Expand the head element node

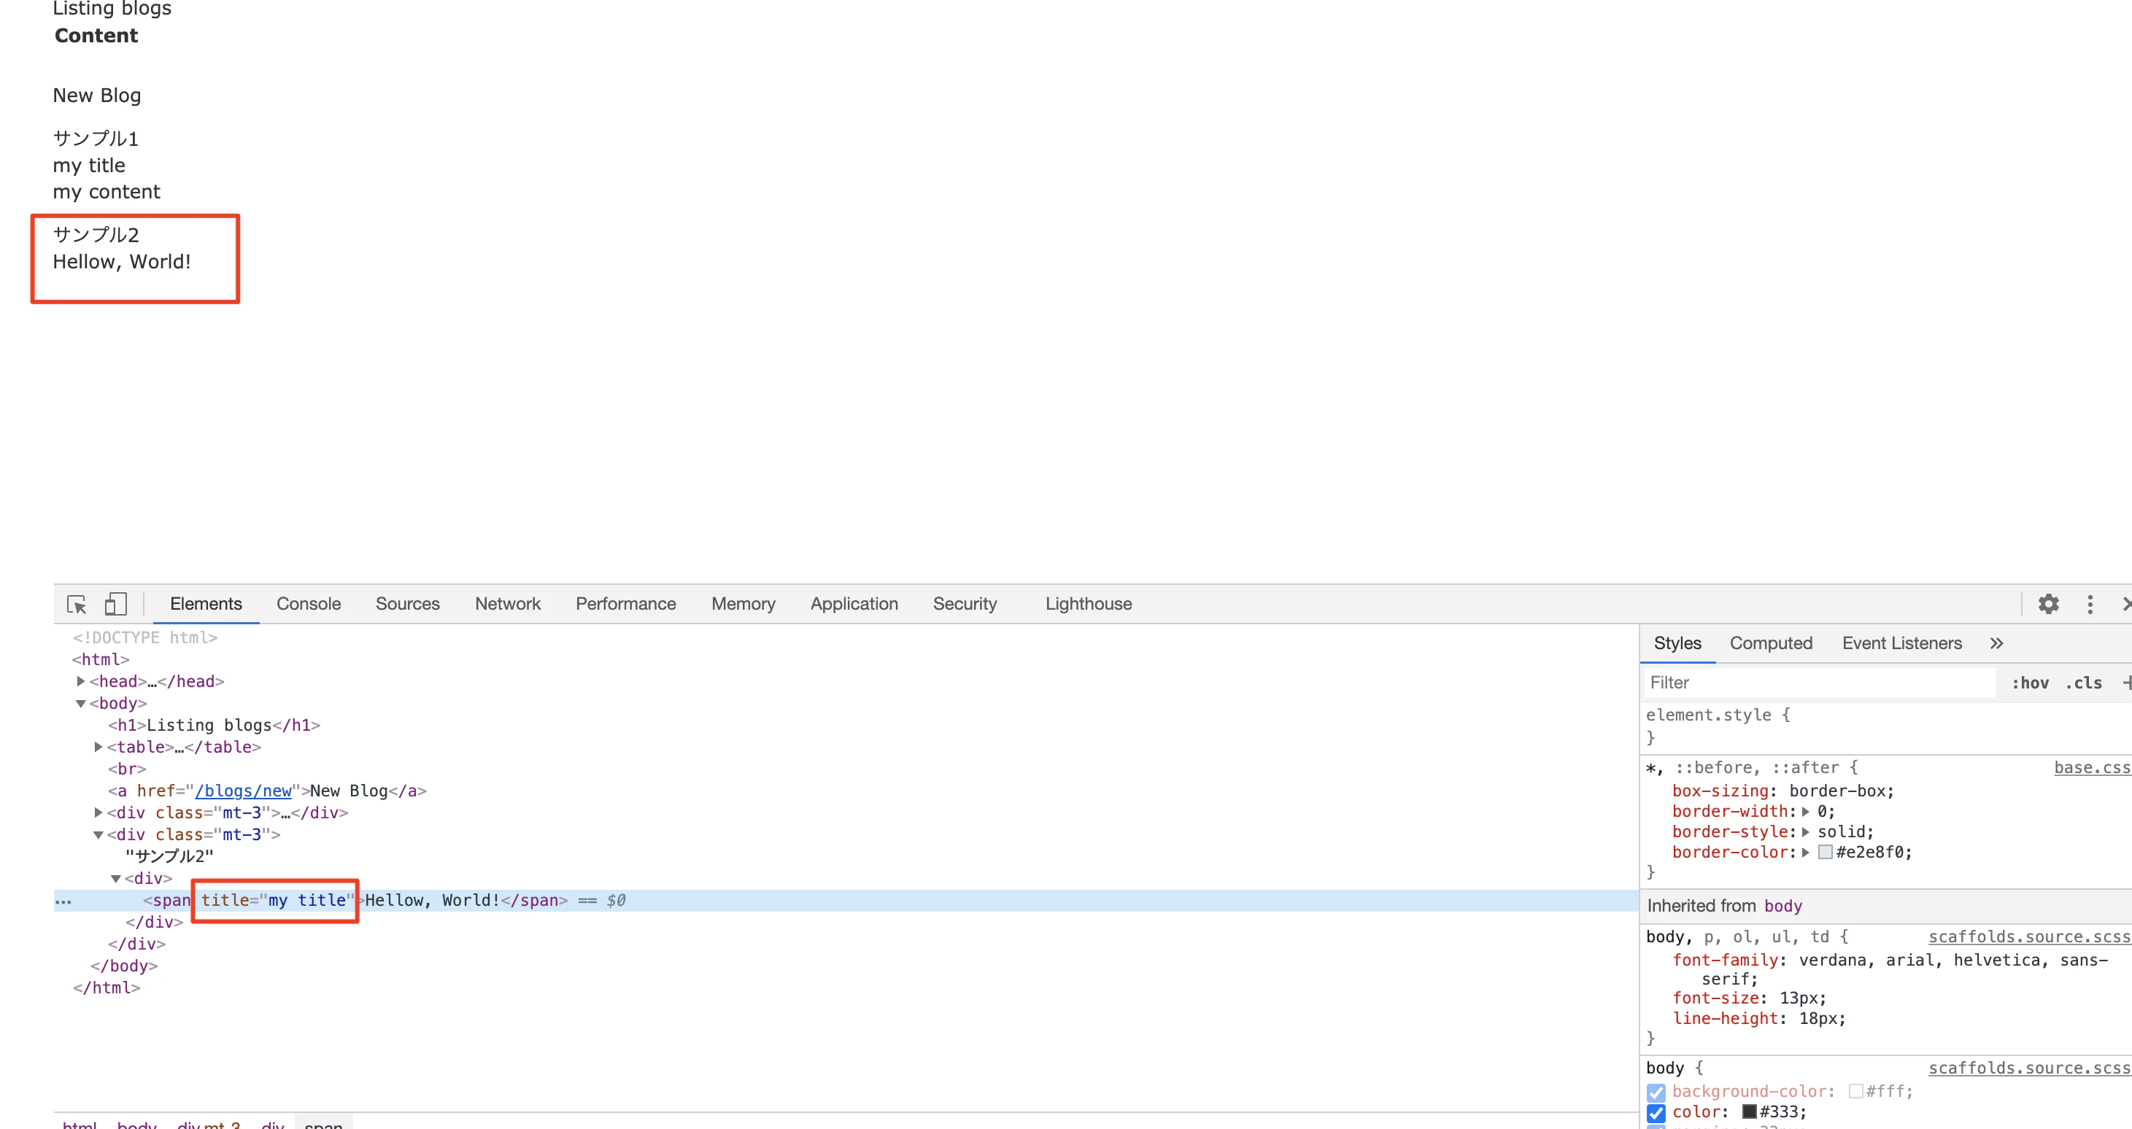[80, 681]
